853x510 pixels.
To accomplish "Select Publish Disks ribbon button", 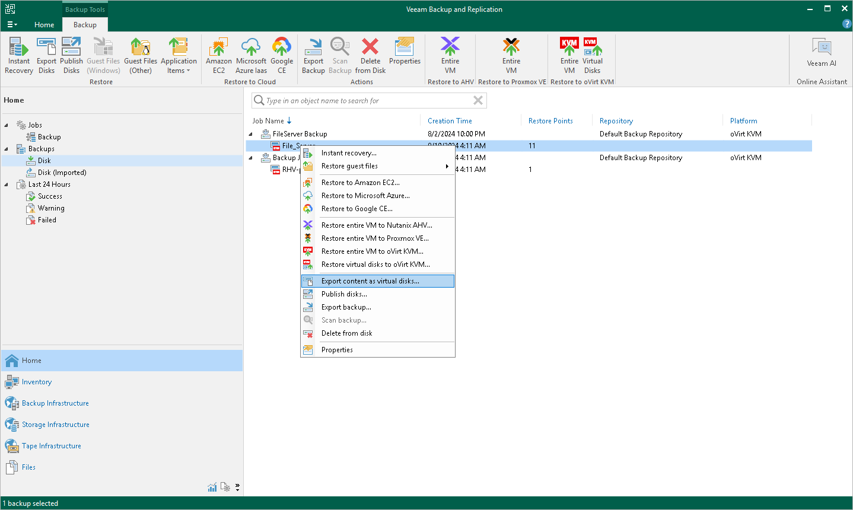I will coord(71,55).
